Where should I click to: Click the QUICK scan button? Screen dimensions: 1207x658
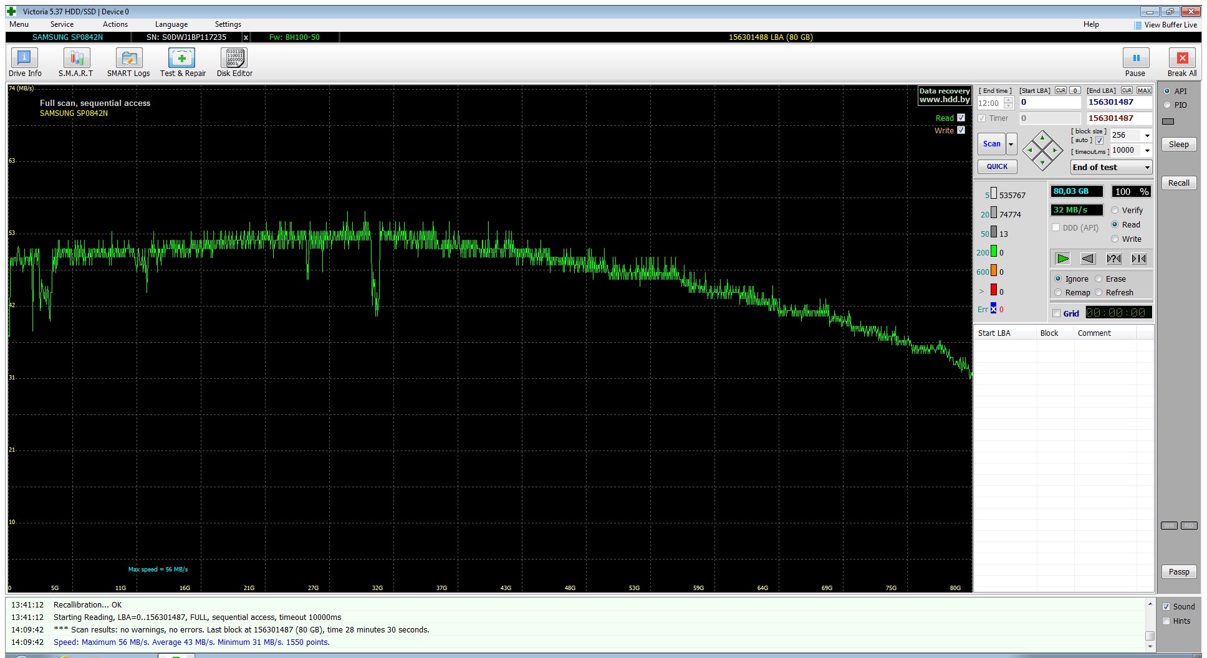tap(997, 167)
